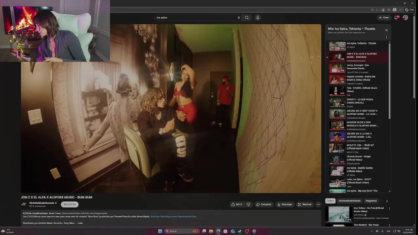Click the BUM BUM video player area
The width and height of the screenshot is (418, 235).
[x=171, y=109]
